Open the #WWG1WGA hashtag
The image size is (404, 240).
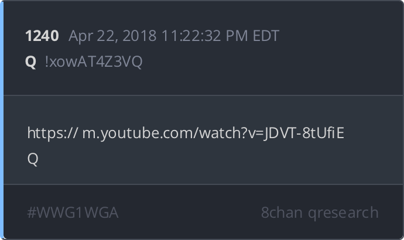pos(73,212)
